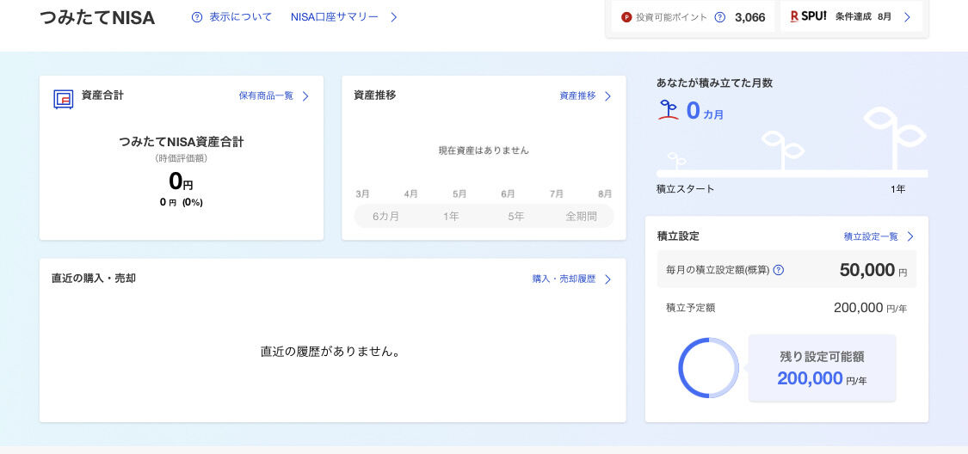Open the 購入・売却履歴 link

pyautogui.click(x=564, y=279)
